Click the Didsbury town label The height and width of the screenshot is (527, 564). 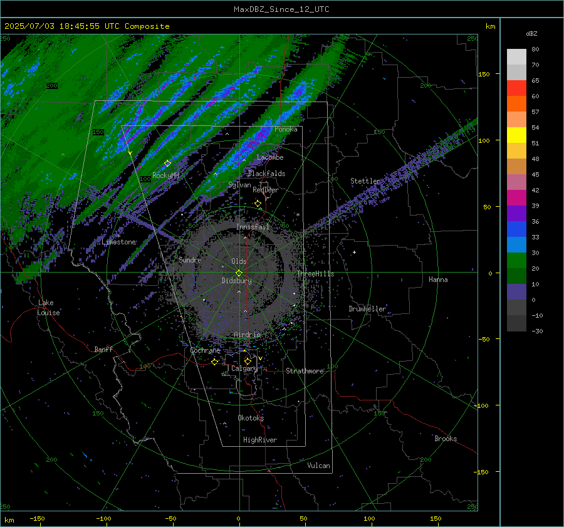click(x=236, y=281)
